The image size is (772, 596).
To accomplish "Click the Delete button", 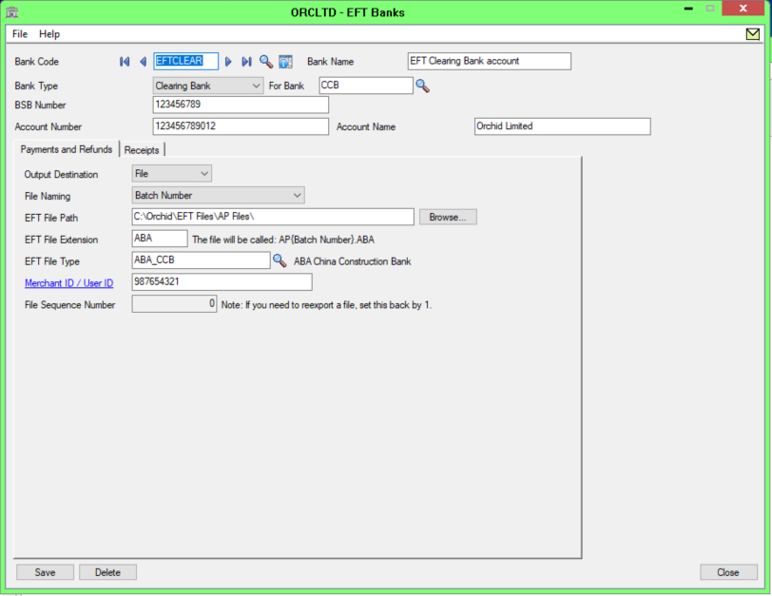I will (x=107, y=572).
